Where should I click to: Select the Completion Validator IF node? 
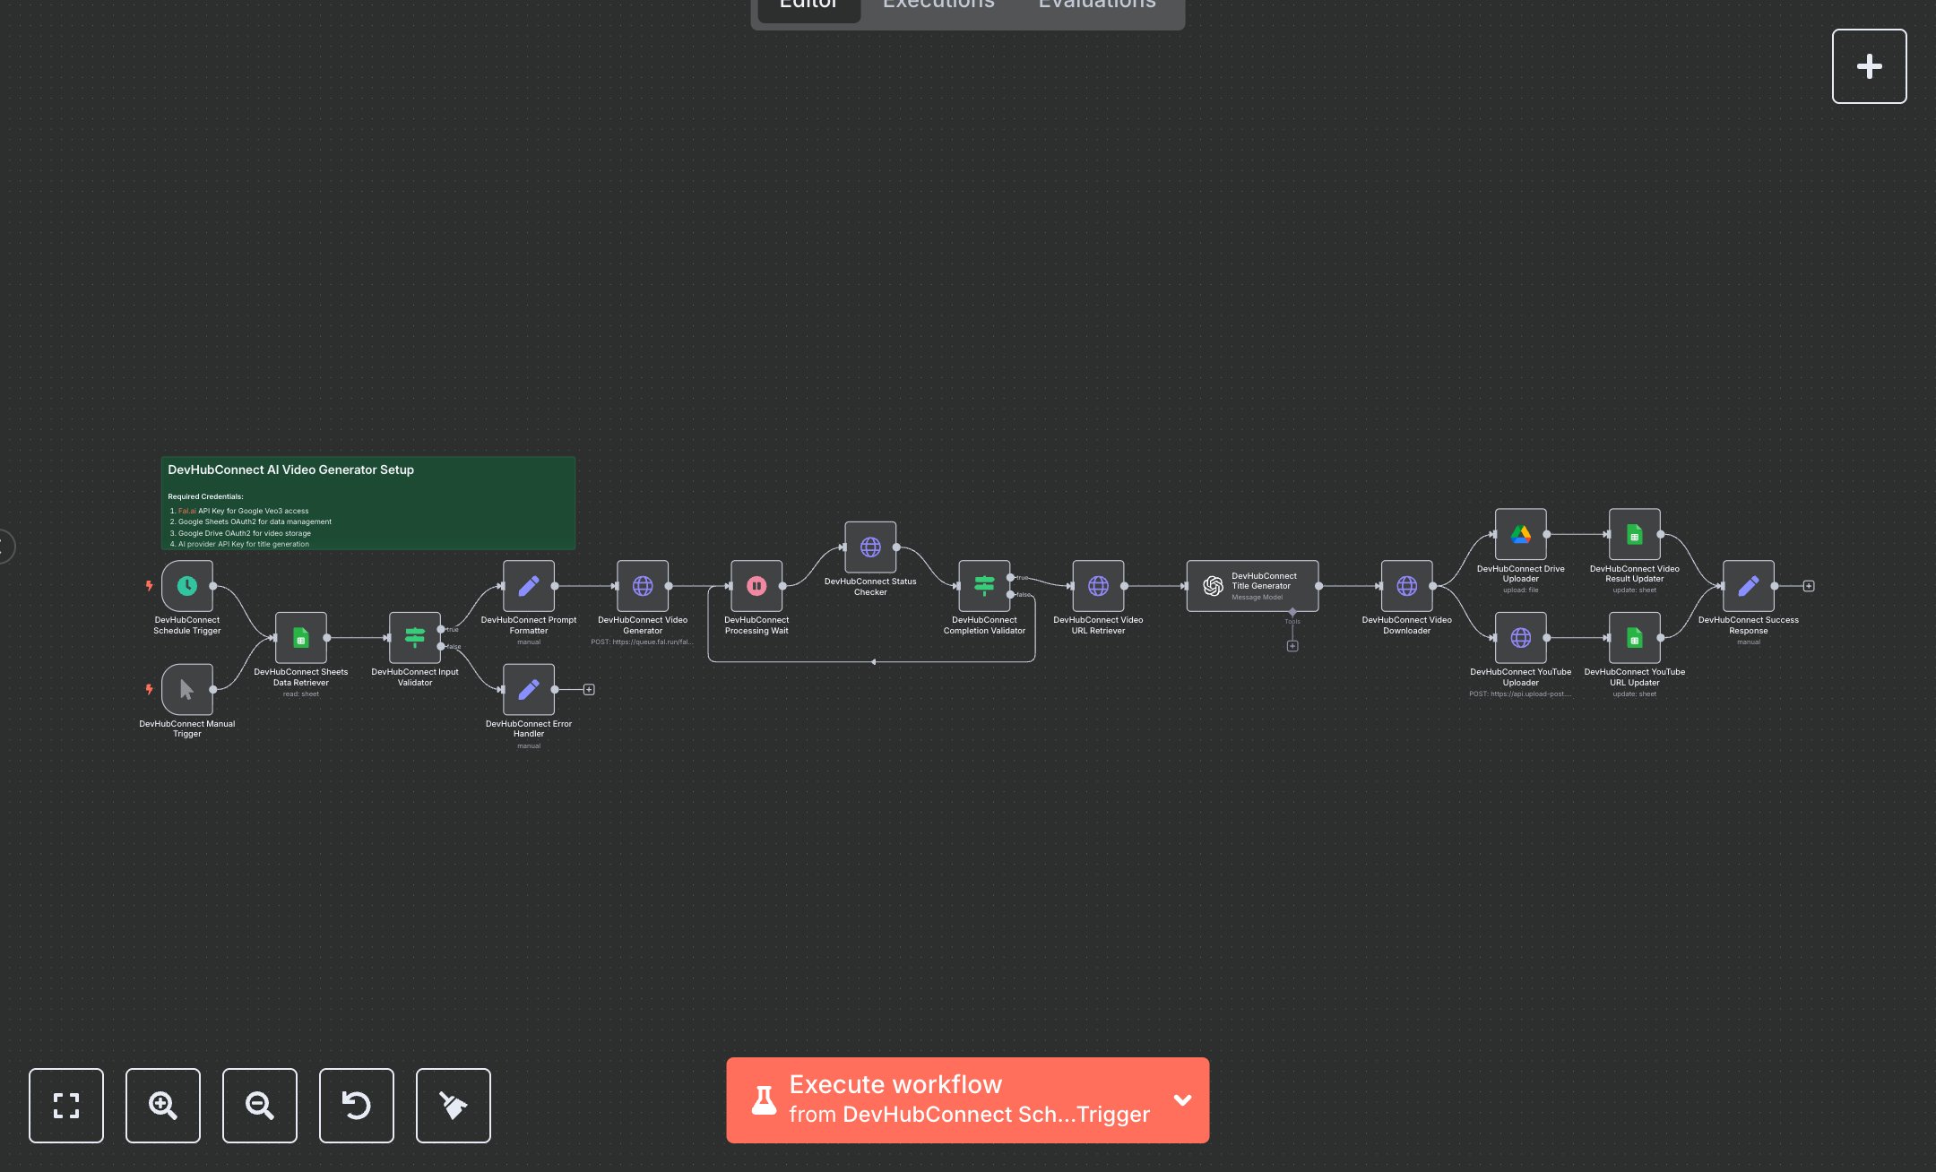pyautogui.click(x=983, y=586)
